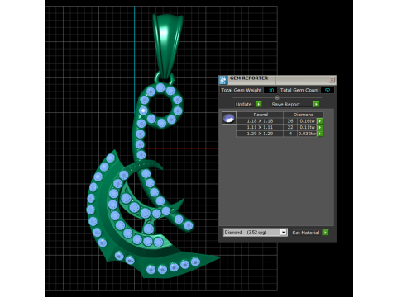Open the Diamond (3.52 spg) material dropdown
397x297 pixels.
[283, 233]
